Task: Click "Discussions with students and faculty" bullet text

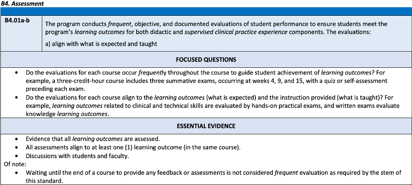Action: point(77,156)
